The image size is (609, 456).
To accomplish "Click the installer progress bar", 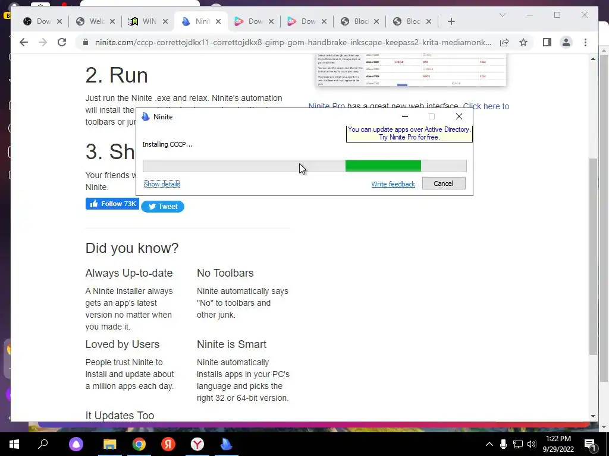I will click(304, 166).
